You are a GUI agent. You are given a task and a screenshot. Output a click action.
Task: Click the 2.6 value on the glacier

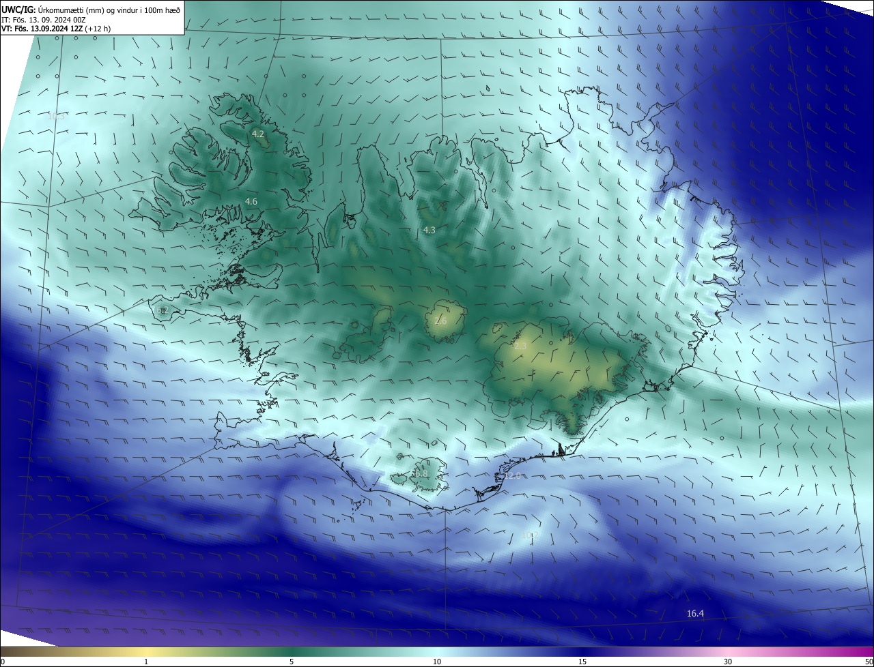pos(440,321)
